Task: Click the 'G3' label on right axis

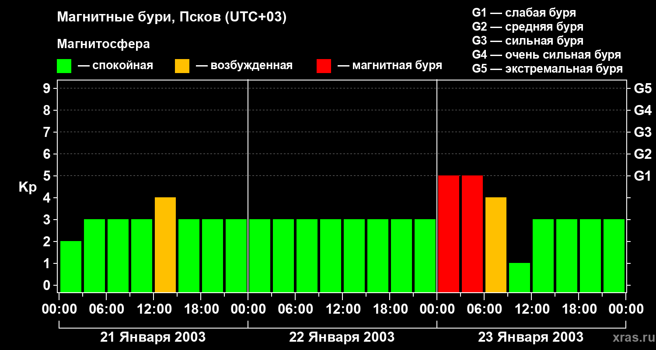Action: click(x=642, y=132)
